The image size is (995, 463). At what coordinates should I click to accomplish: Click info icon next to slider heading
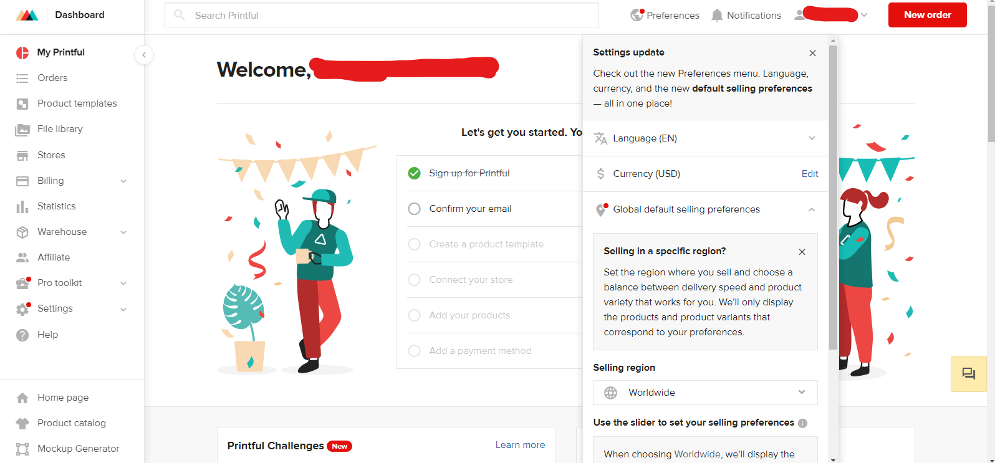tap(802, 423)
